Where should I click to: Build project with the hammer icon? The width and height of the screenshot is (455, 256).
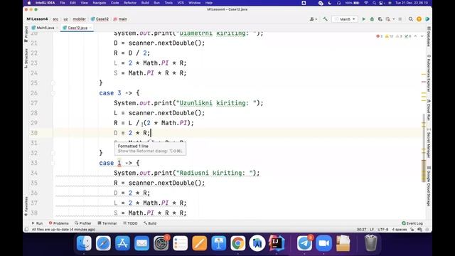click(x=325, y=19)
